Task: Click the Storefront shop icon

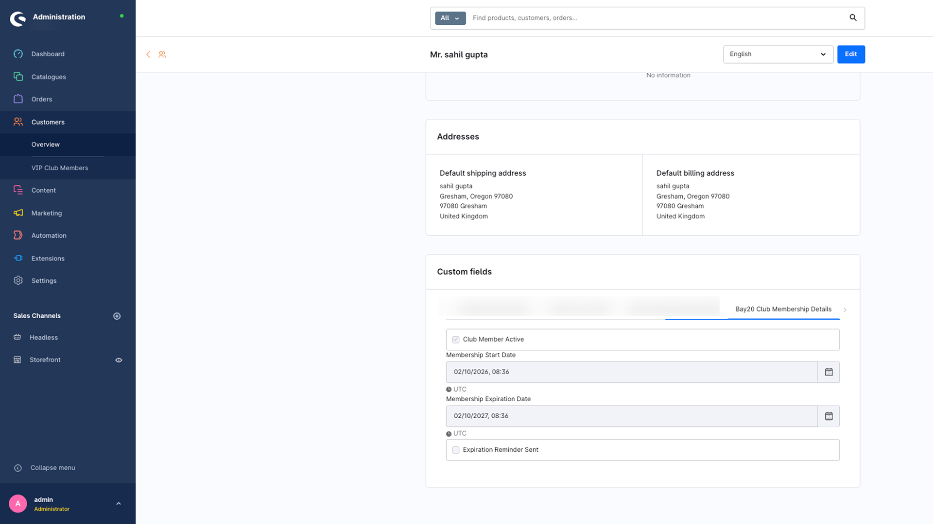Action: coord(17,360)
